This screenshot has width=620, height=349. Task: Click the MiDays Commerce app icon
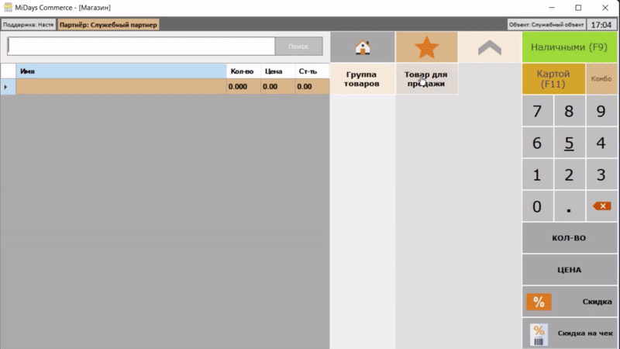[8, 7]
